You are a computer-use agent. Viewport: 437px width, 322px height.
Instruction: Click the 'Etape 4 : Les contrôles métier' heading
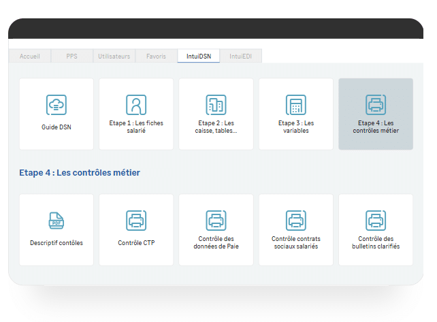tap(80, 173)
